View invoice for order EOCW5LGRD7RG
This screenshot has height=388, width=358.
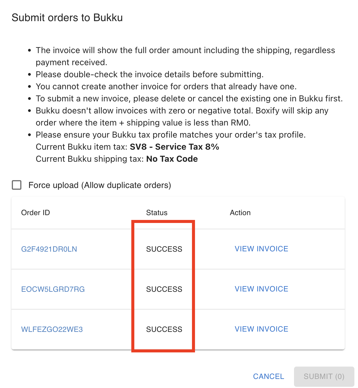tap(261, 289)
